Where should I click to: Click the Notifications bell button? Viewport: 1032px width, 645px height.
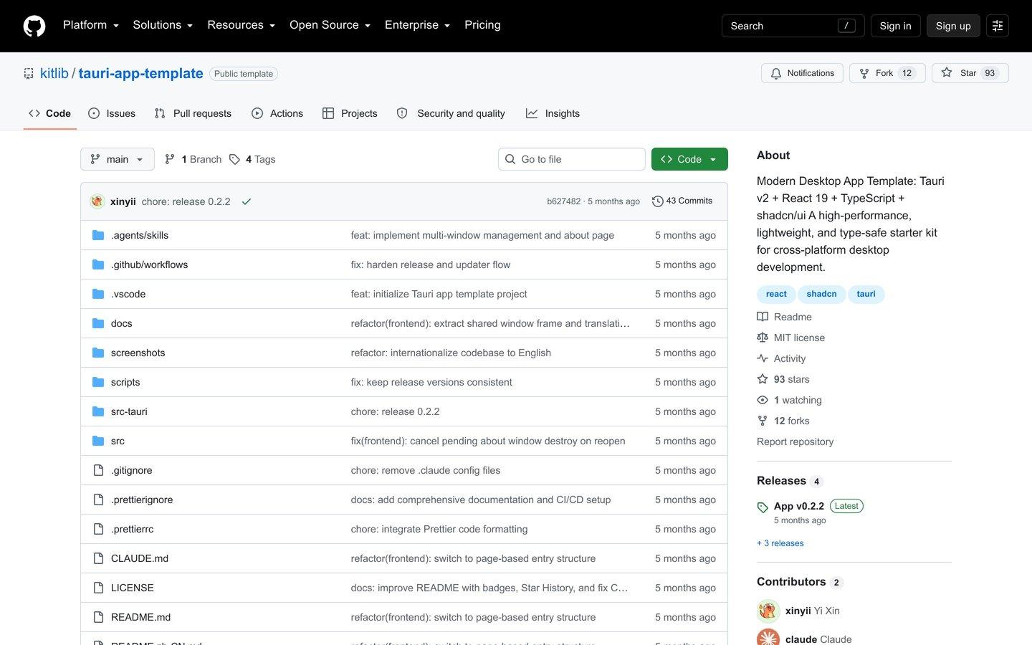802,73
